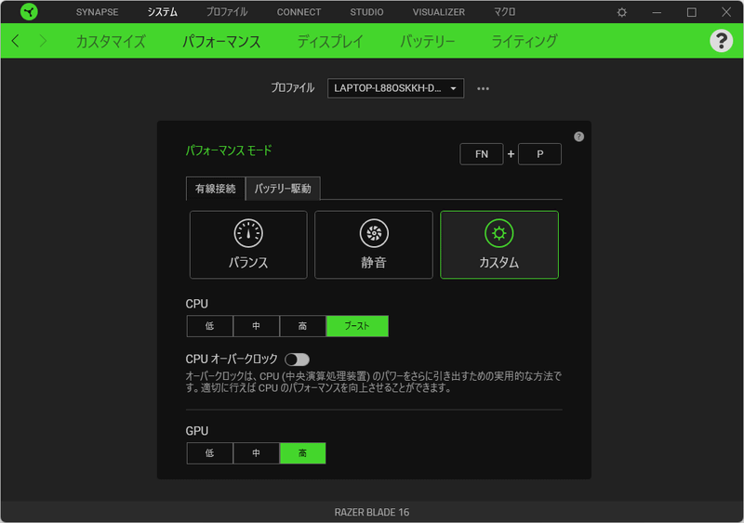Select 有線接続 tab
Viewport: 744px width, 523px height.
click(x=216, y=189)
